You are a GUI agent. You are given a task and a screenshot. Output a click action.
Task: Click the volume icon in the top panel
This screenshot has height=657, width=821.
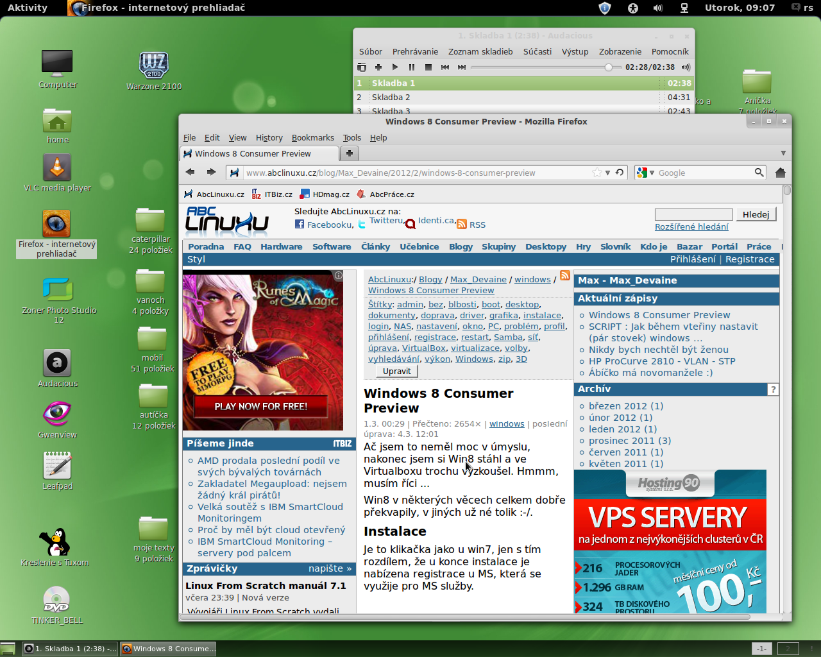click(x=658, y=8)
